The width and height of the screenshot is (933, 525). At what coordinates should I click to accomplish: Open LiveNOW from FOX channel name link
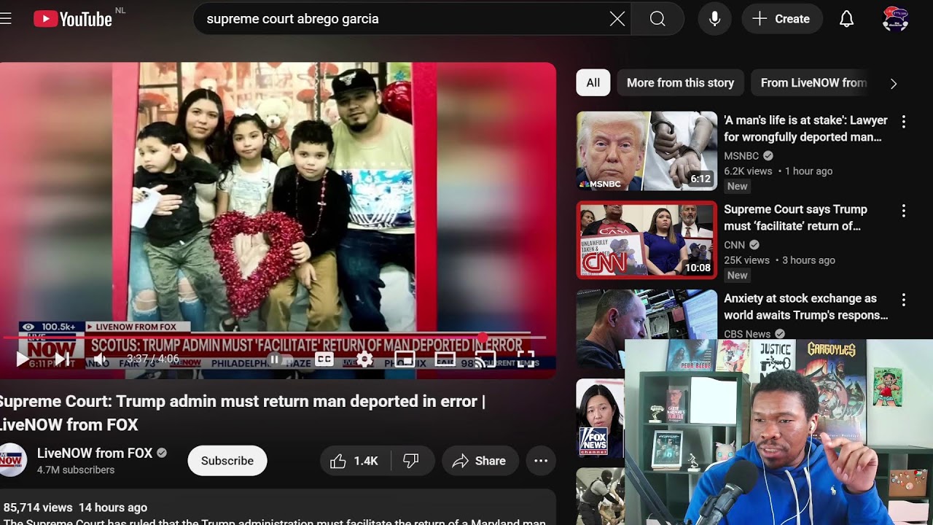[95, 454]
